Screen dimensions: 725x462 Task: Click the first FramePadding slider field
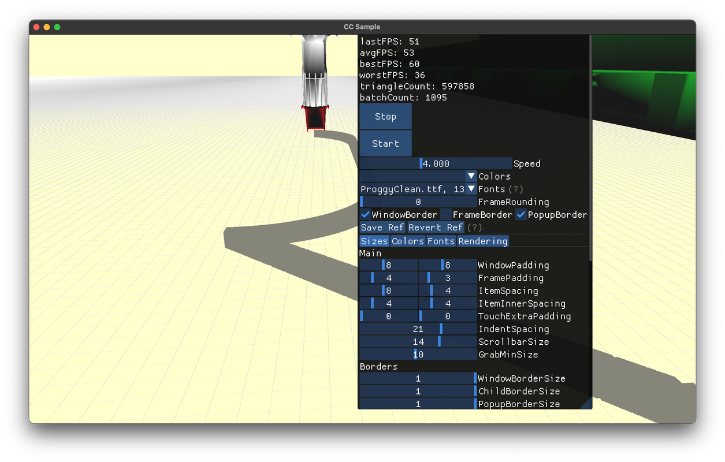coord(388,278)
